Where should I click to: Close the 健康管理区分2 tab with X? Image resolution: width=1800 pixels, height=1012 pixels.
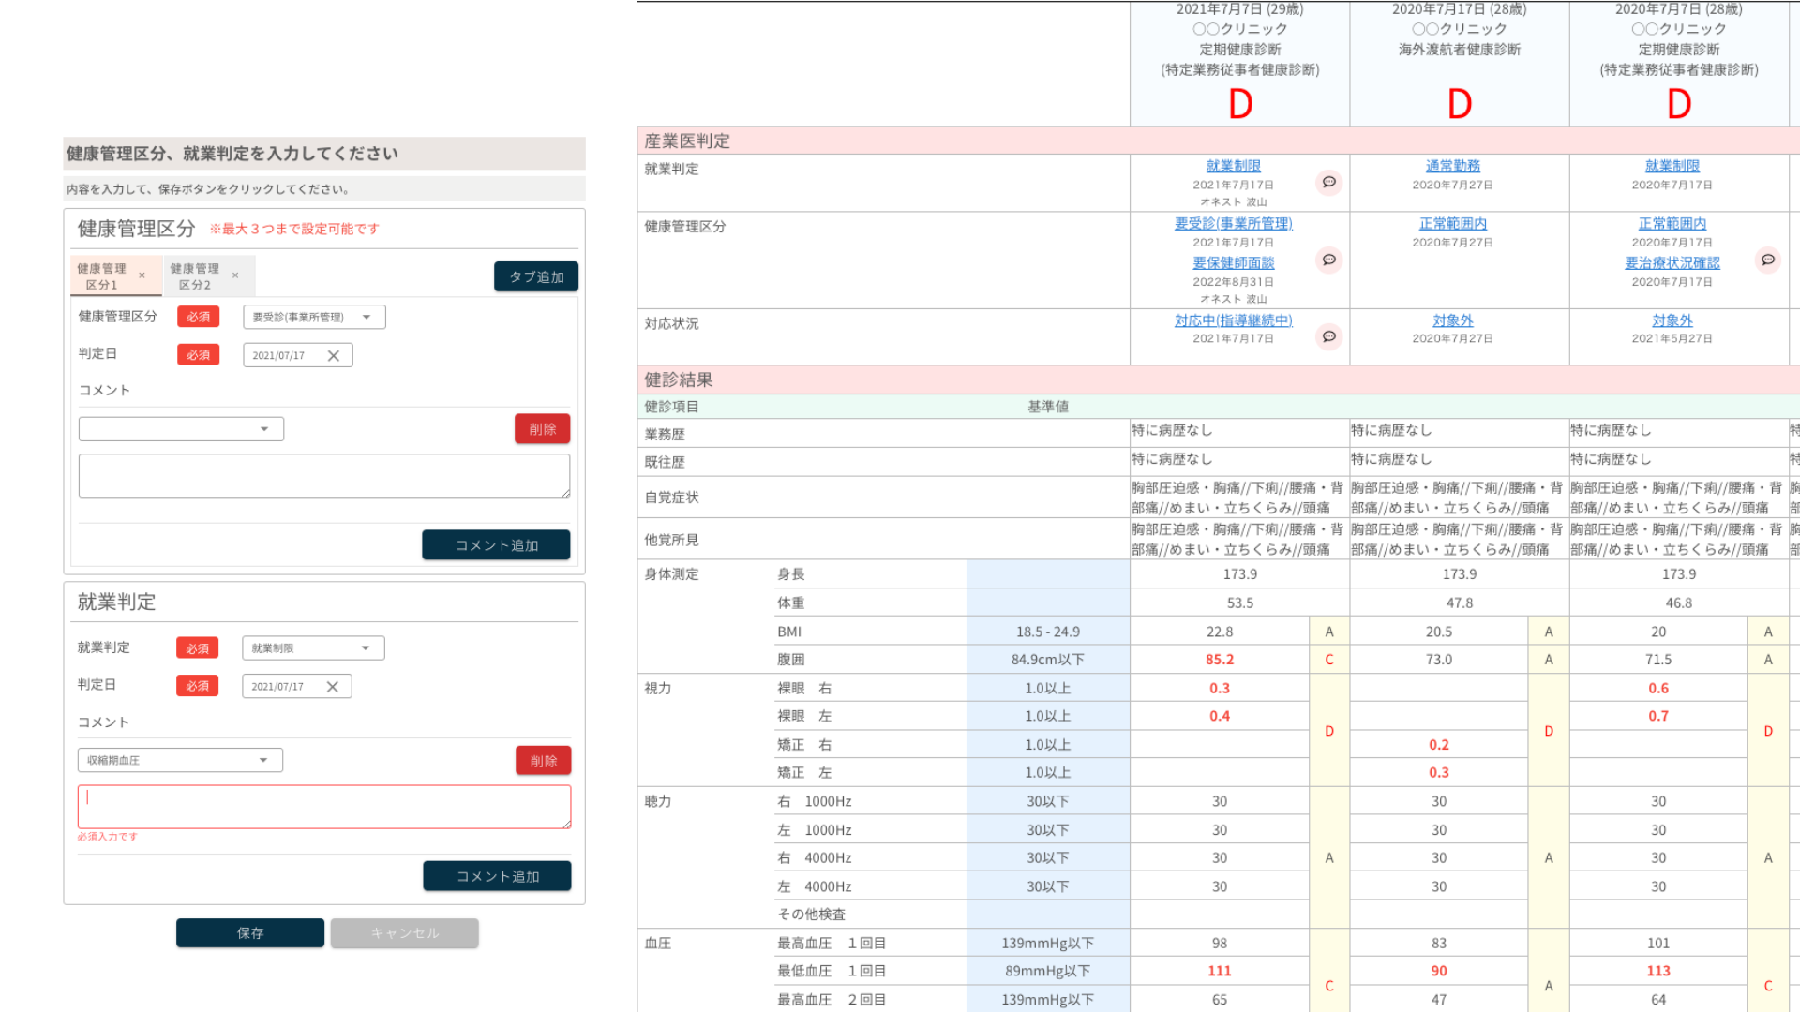coord(235,275)
